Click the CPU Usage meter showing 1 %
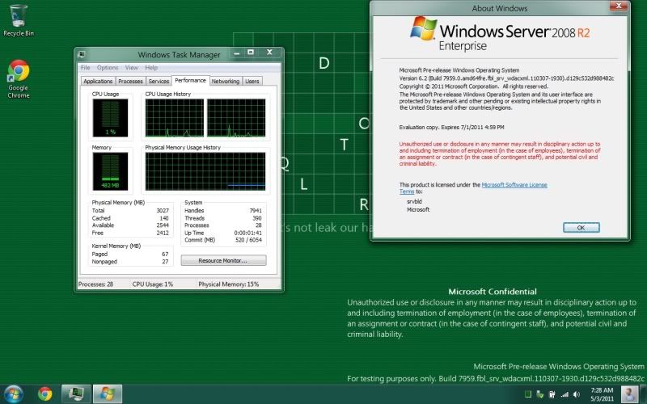The width and height of the screenshot is (647, 404). (110, 118)
